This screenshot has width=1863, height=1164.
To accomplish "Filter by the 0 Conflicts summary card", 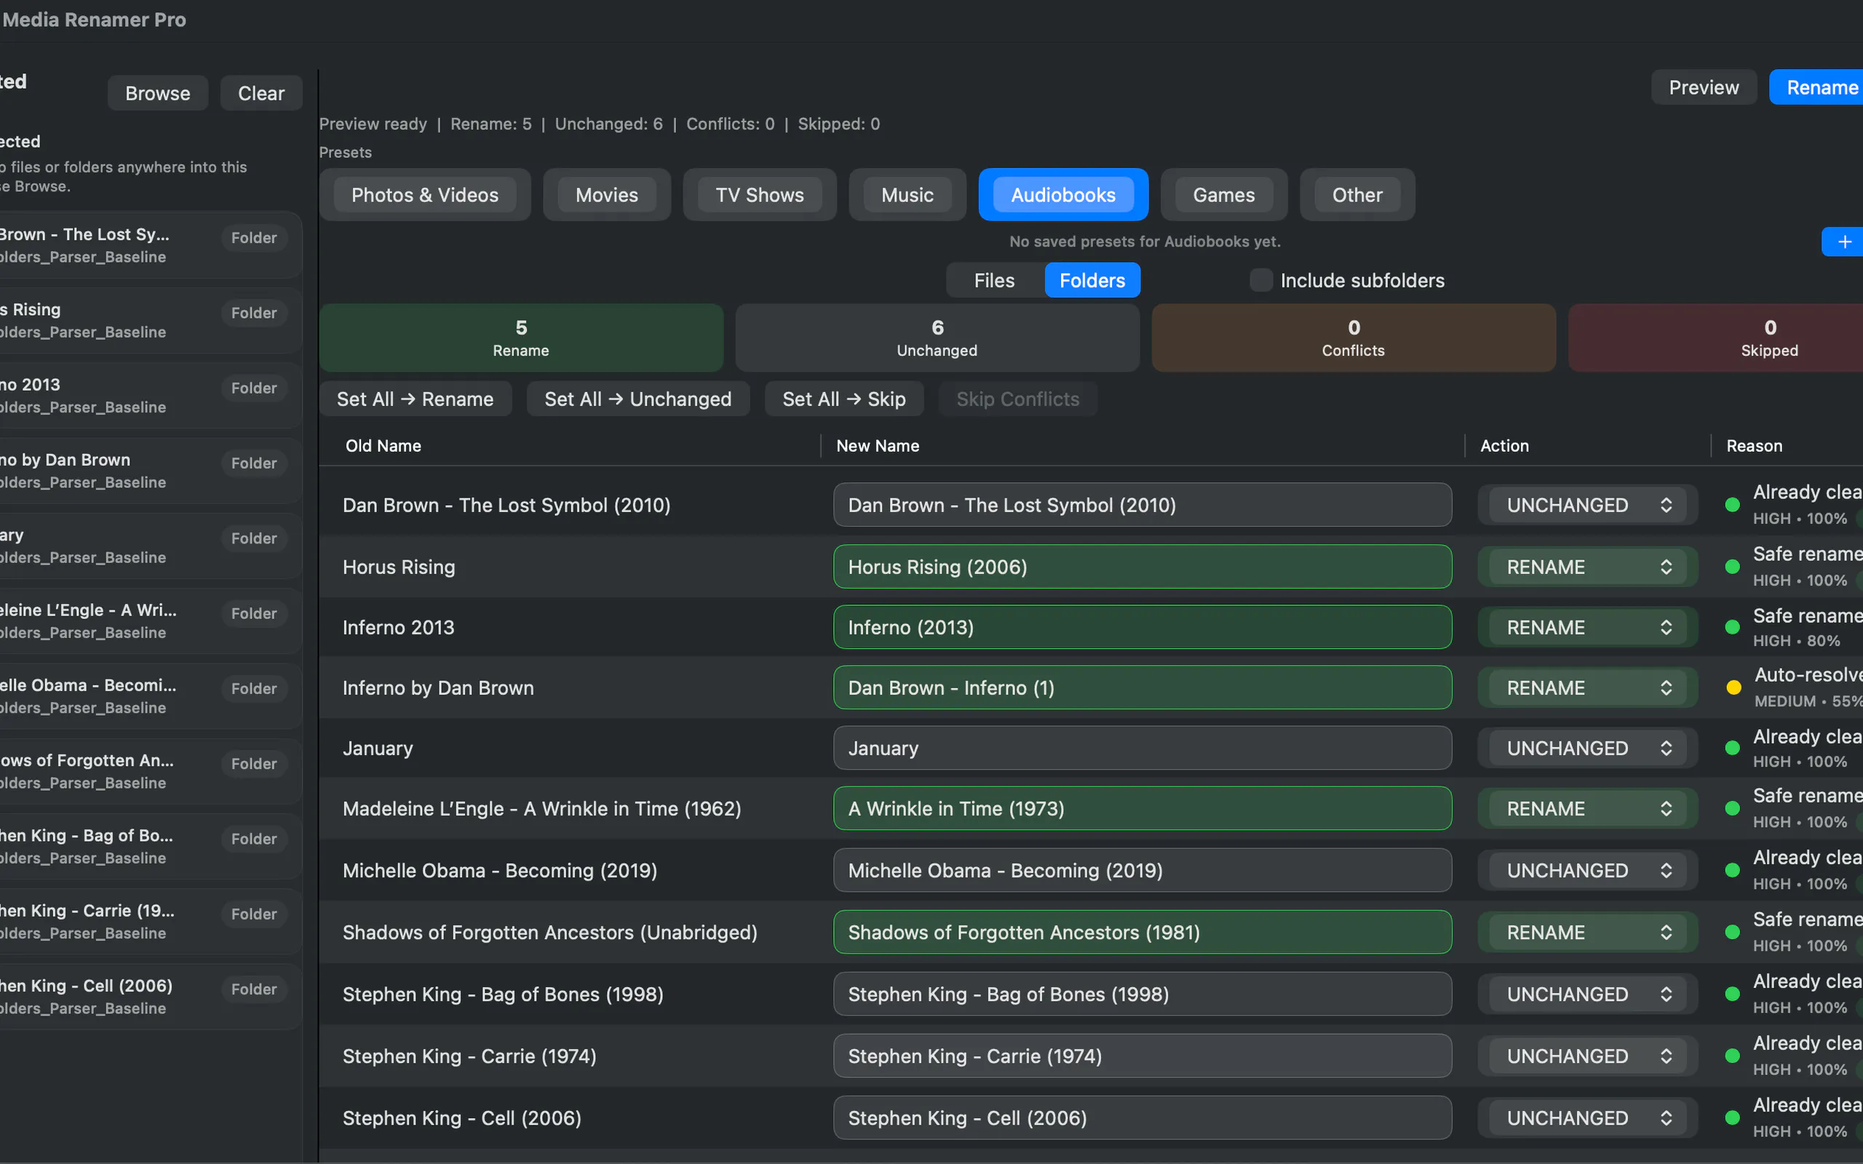I will coord(1354,338).
